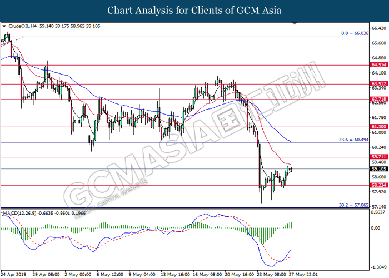Select the red 61.300 level tag
This screenshot has width=389, height=278.
pyautogui.click(x=377, y=127)
